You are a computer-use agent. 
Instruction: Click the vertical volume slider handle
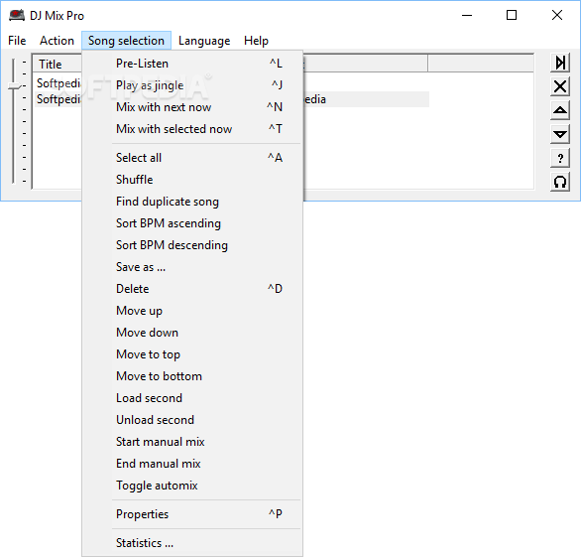click(15, 86)
